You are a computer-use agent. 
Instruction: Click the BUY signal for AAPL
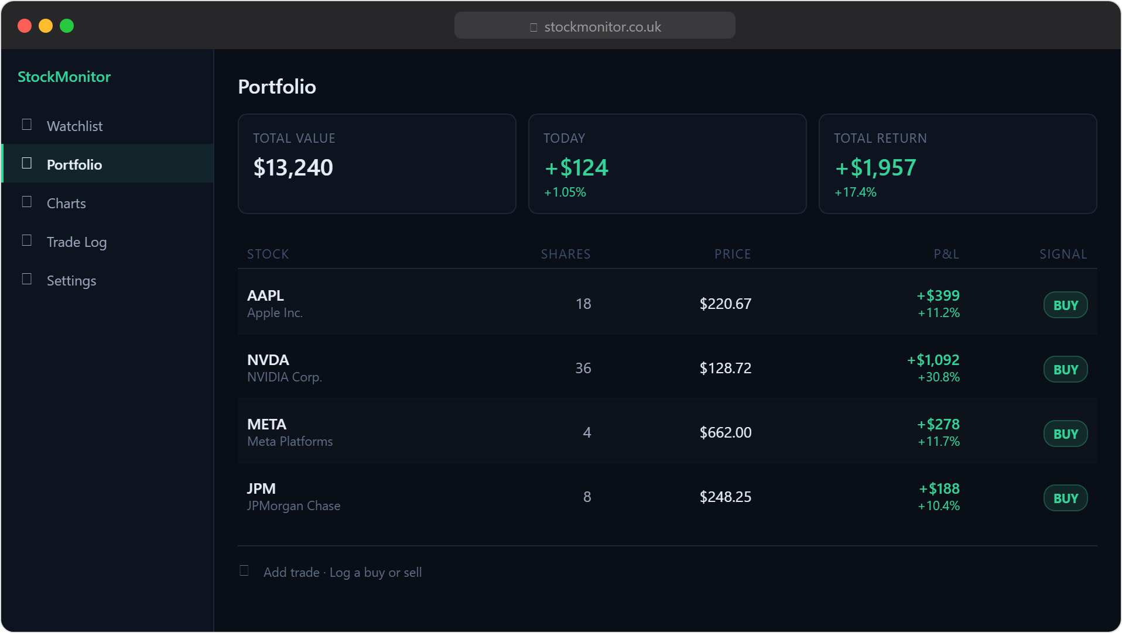click(1065, 305)
